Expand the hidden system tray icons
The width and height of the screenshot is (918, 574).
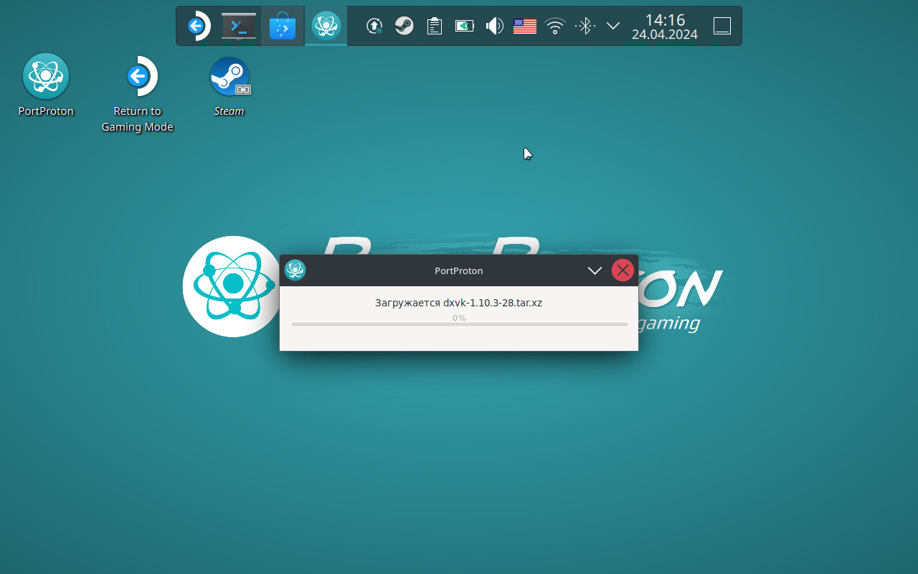613,26
